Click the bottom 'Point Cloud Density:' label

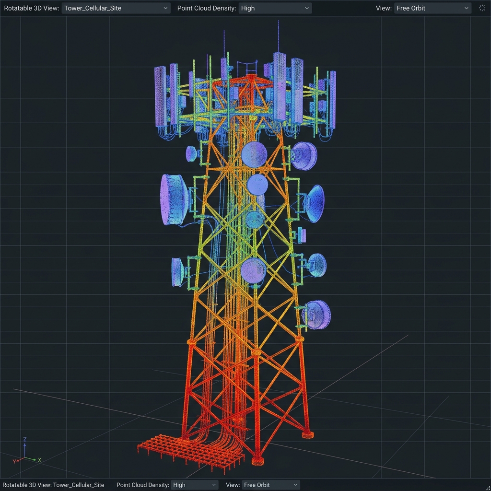tap(143, 485)
